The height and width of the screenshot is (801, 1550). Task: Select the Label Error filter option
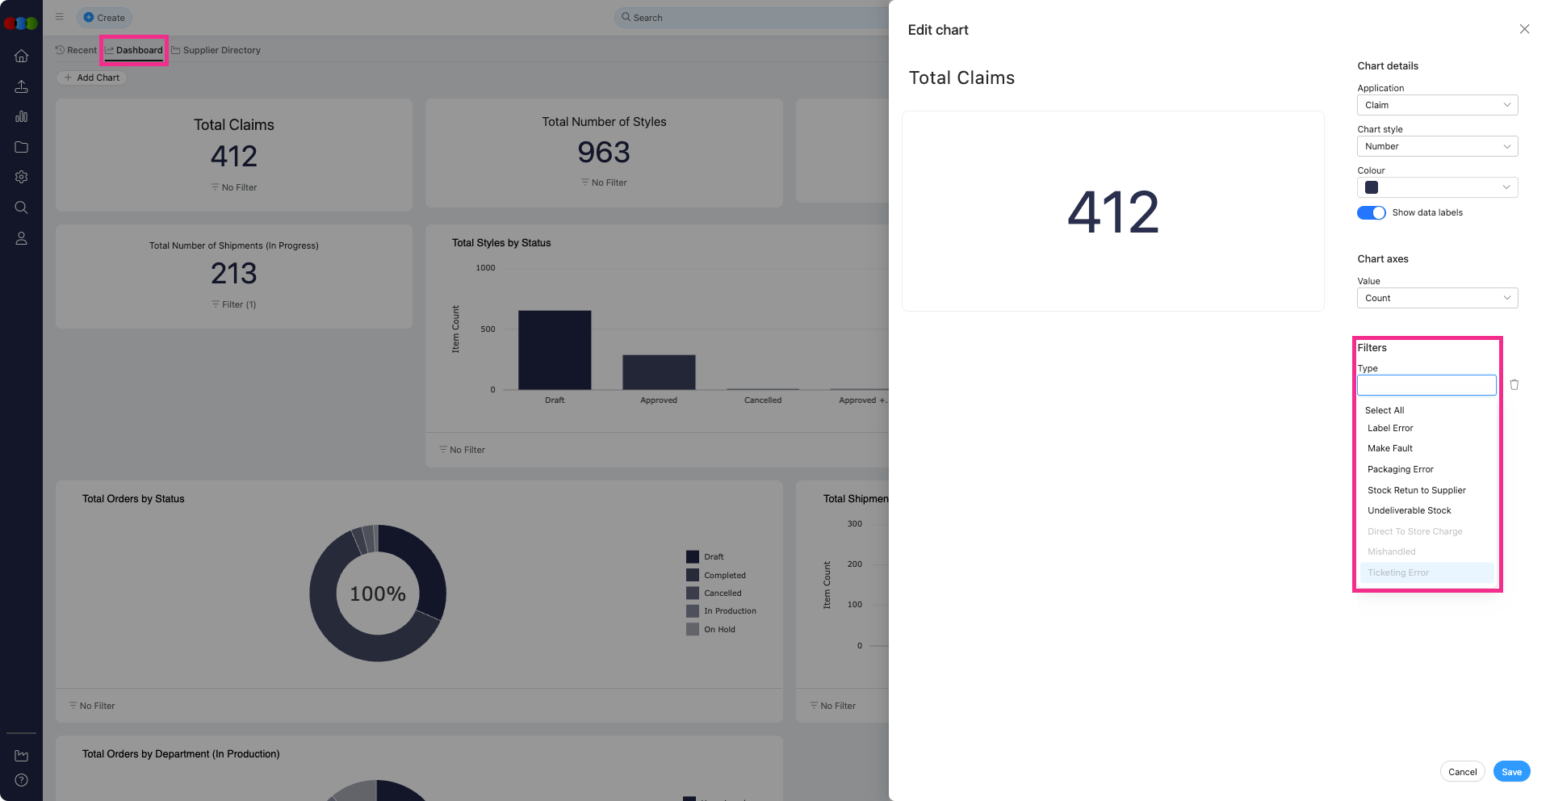[x=1389, y=428]
